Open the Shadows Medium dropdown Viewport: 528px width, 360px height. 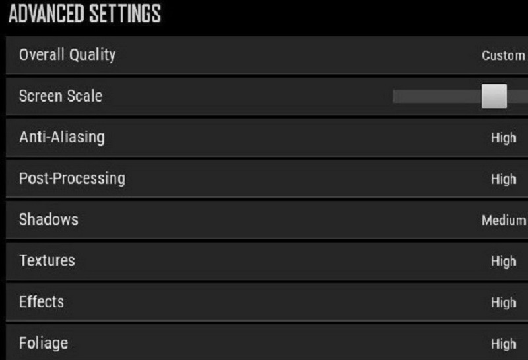(504, 220)
